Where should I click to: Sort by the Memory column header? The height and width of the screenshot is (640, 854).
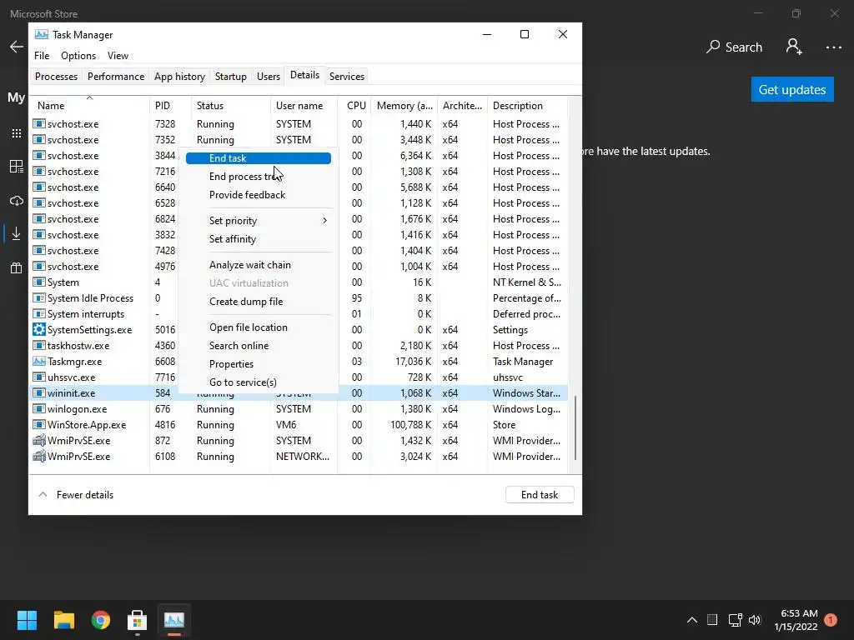(404, 106)
